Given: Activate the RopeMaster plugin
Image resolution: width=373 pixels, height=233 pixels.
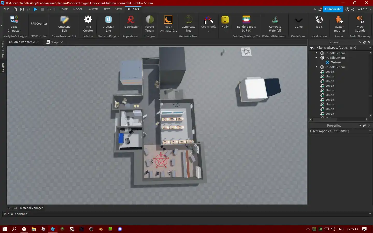Looking at the screenshot, I should (131, 23).
